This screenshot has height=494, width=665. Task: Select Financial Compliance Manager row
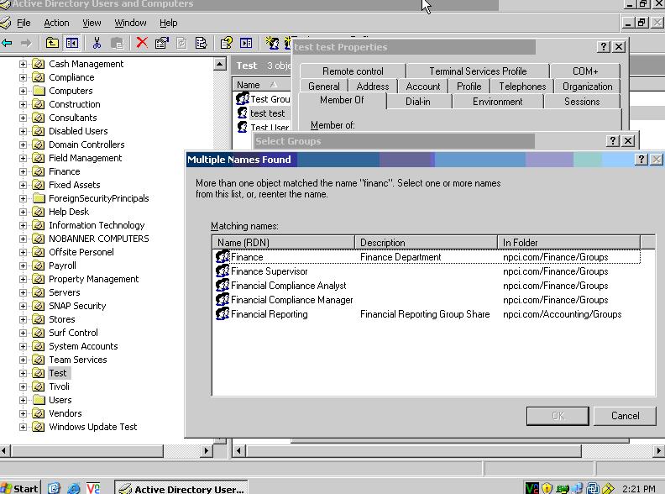(427, 300)
